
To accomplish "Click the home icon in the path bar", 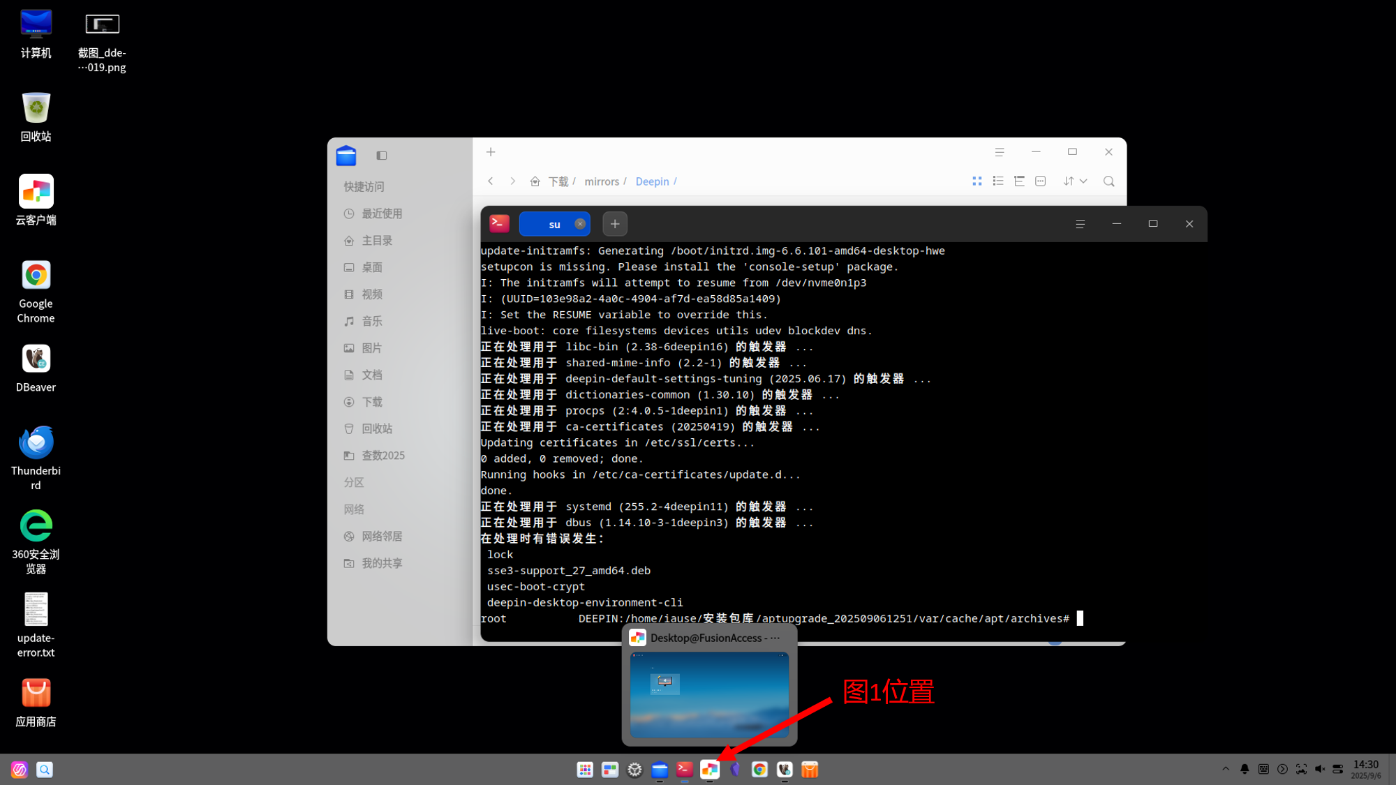I will point(535,181).
